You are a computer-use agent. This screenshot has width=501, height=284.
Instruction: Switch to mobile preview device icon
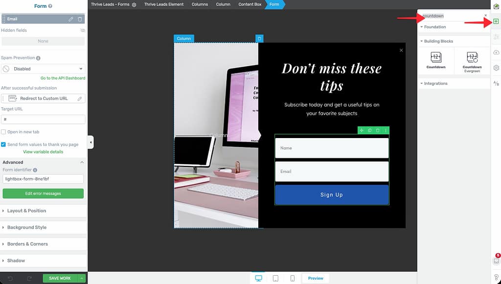tap(293, 278)
